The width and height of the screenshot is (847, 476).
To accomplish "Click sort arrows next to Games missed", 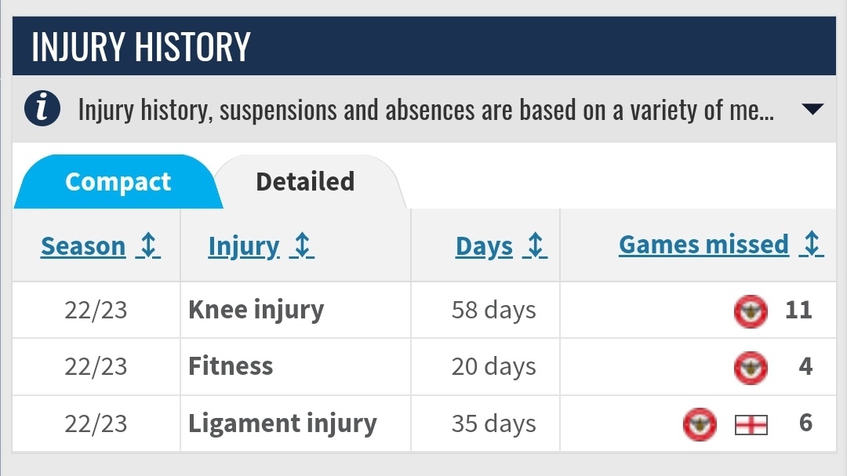I will click(812, 244).
